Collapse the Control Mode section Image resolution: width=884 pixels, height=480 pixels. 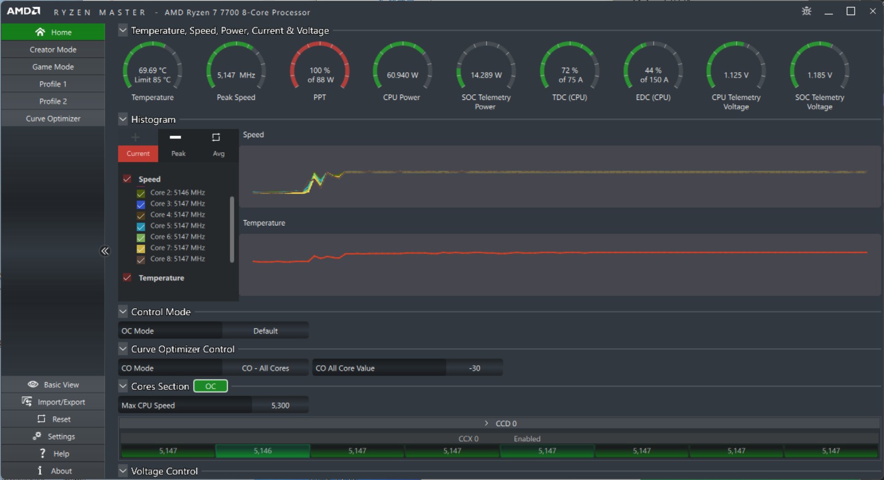click(123, 311)
